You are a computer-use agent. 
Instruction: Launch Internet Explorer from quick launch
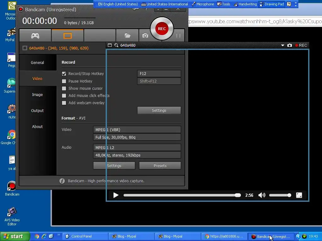(44, 236)
